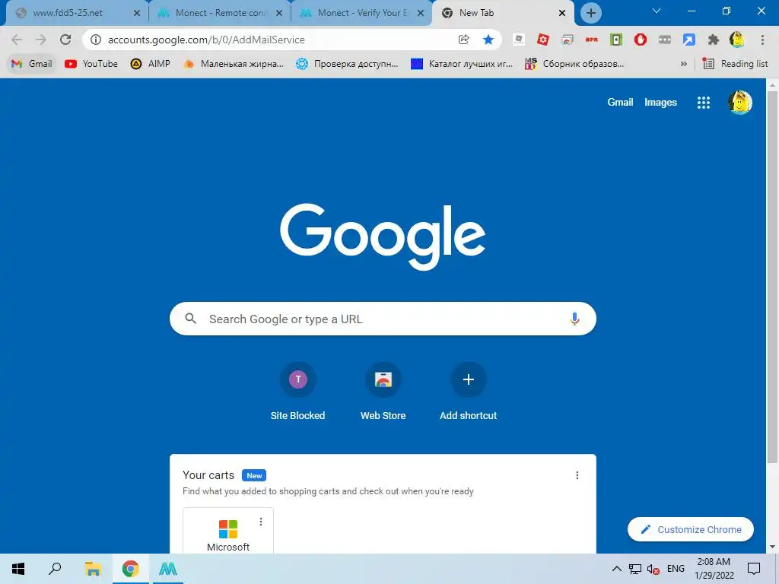Viewport: 779px width, 584px height.
Task: Click the muted volume tray icon
Action: tap(653, 569)
